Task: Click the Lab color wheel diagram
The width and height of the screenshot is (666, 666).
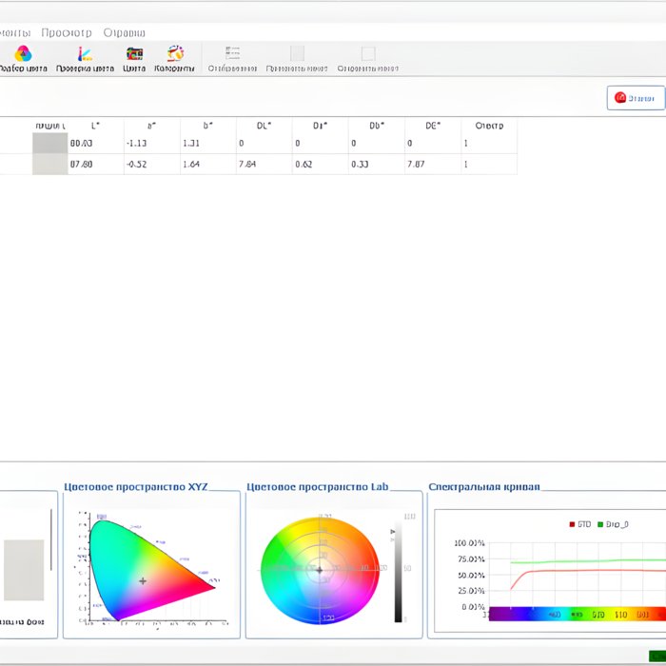Action: click(320, 570)
